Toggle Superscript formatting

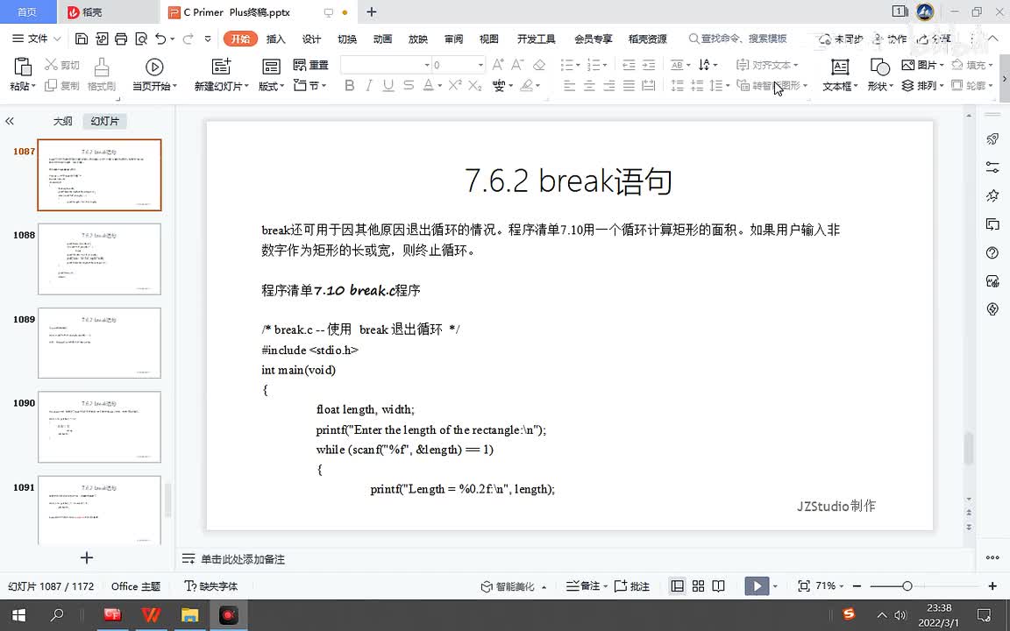point(455,85)
